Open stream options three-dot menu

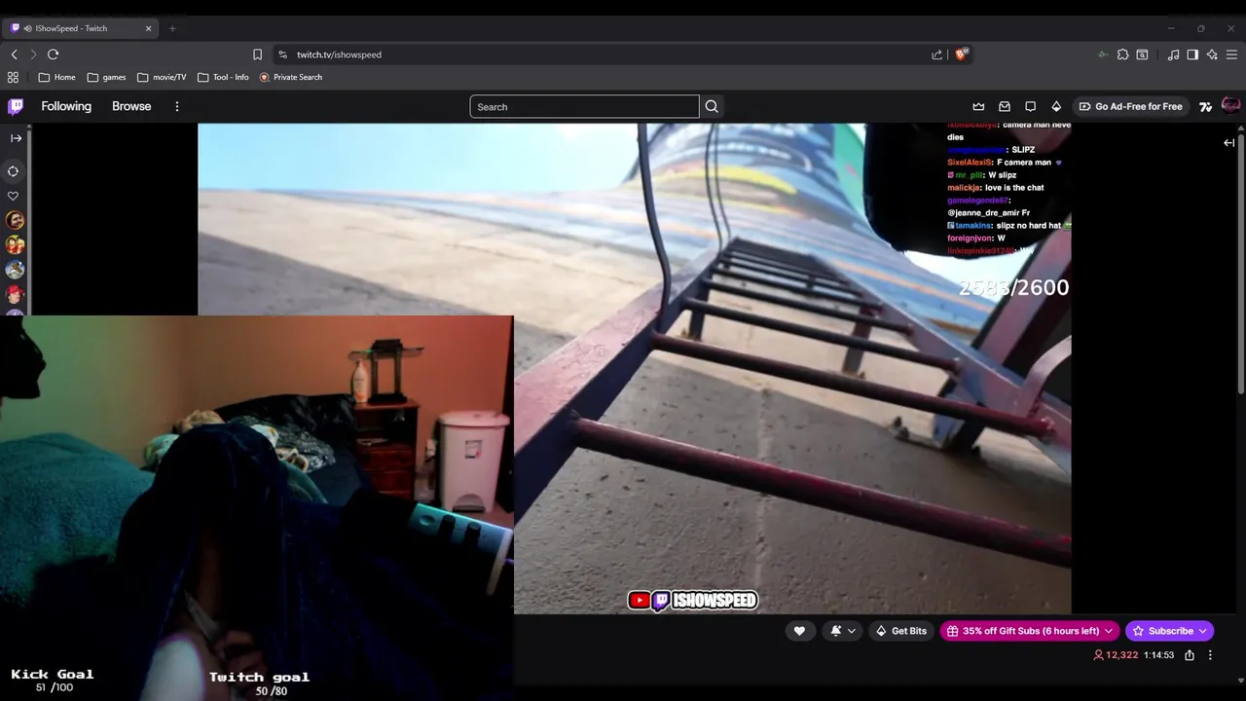tap(1210, 655)
